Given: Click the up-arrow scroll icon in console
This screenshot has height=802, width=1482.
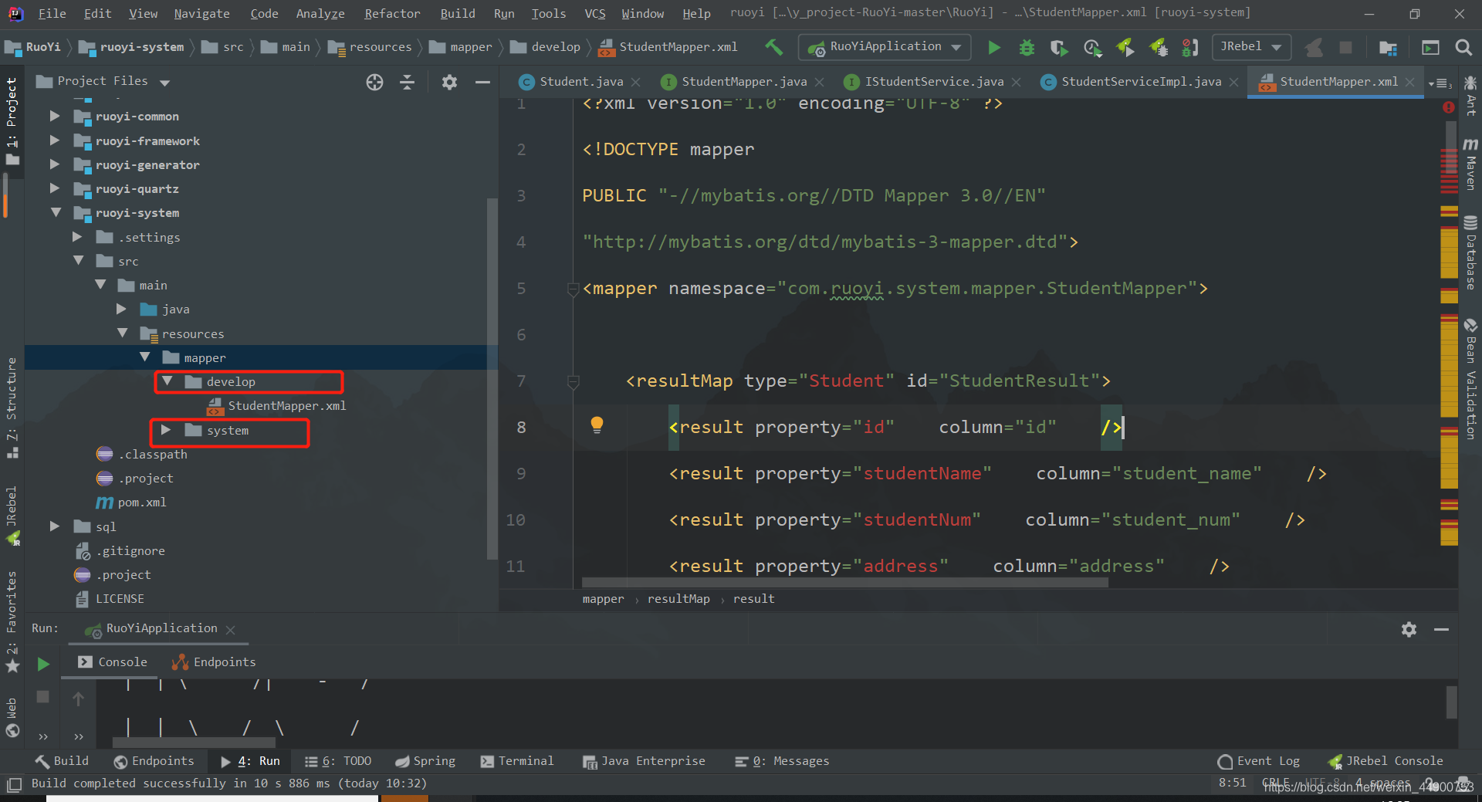Looking at the screenshot, I should 78,699.
